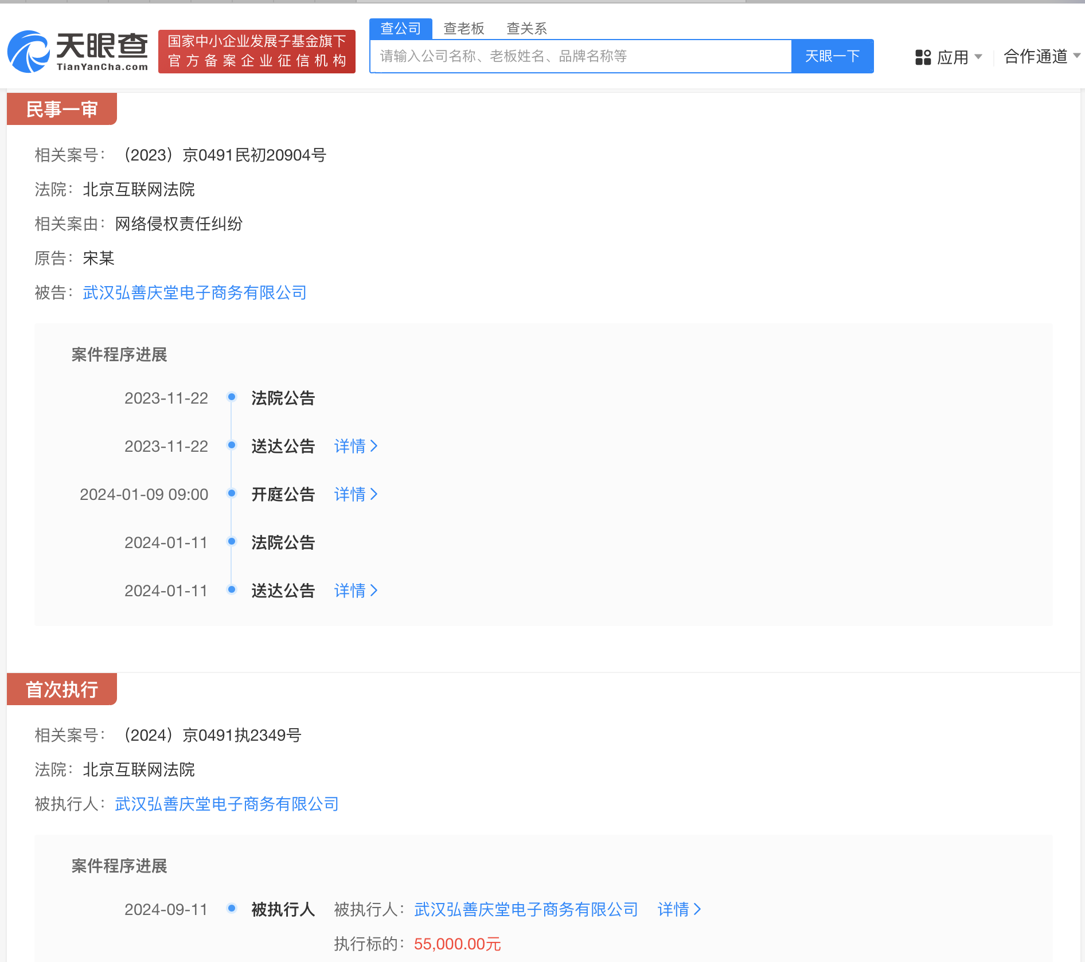
Task: Open defendant link 武汉弘善庆堂电子商务有限公司
Action: (x=194, y=292)
